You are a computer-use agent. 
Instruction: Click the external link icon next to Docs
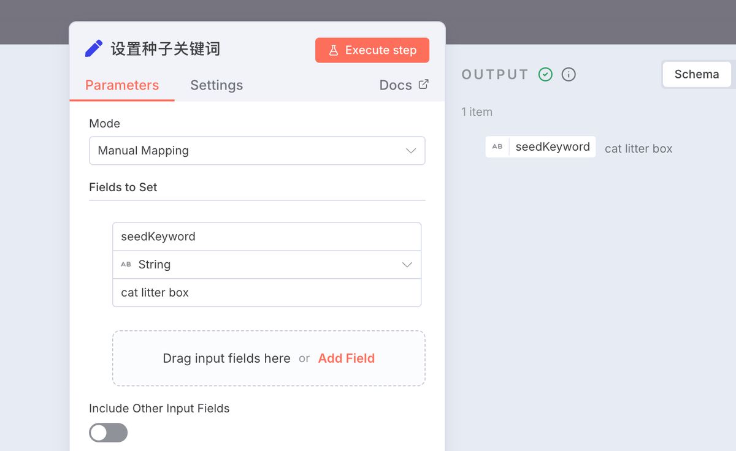pyautogui.click(x=423, y=85)
